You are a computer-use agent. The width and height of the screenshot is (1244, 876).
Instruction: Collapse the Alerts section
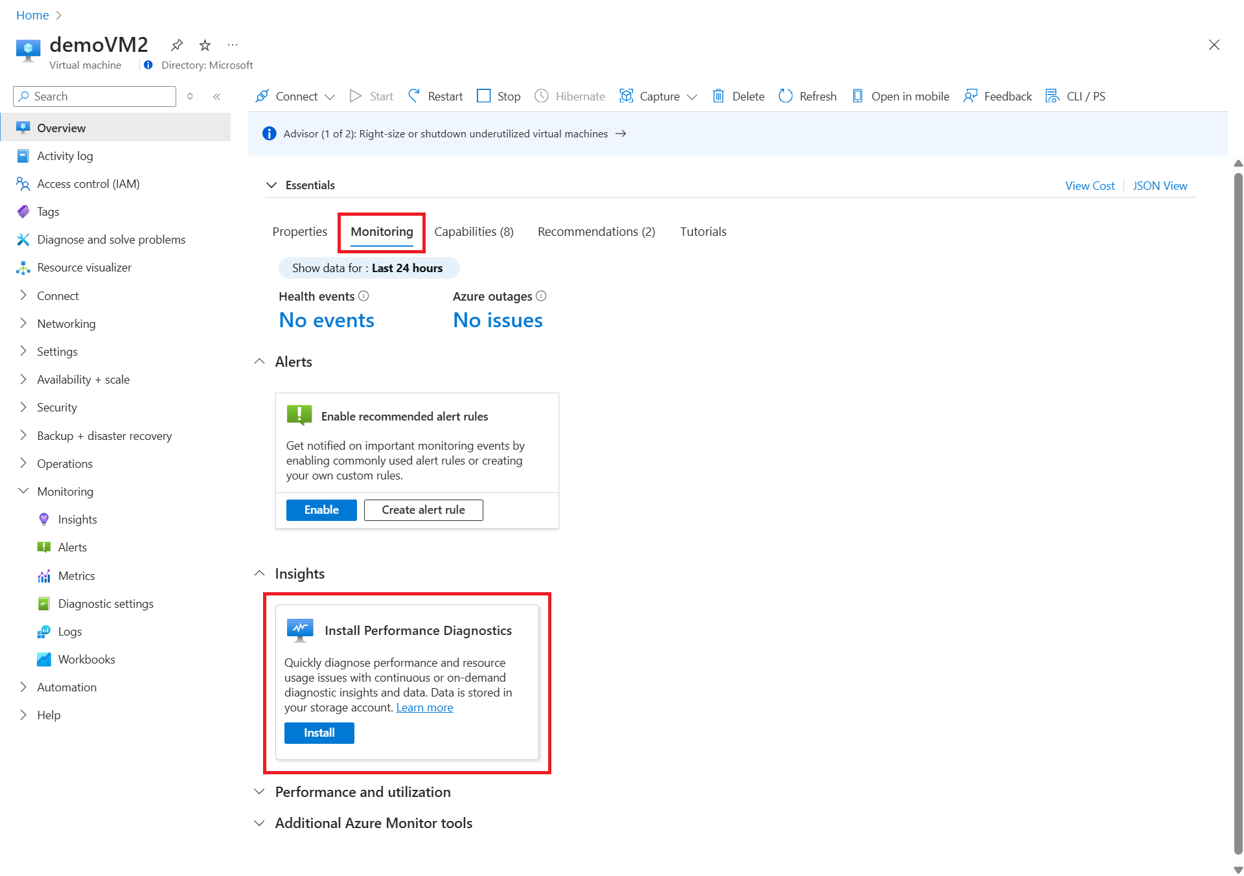pos(260,362)
